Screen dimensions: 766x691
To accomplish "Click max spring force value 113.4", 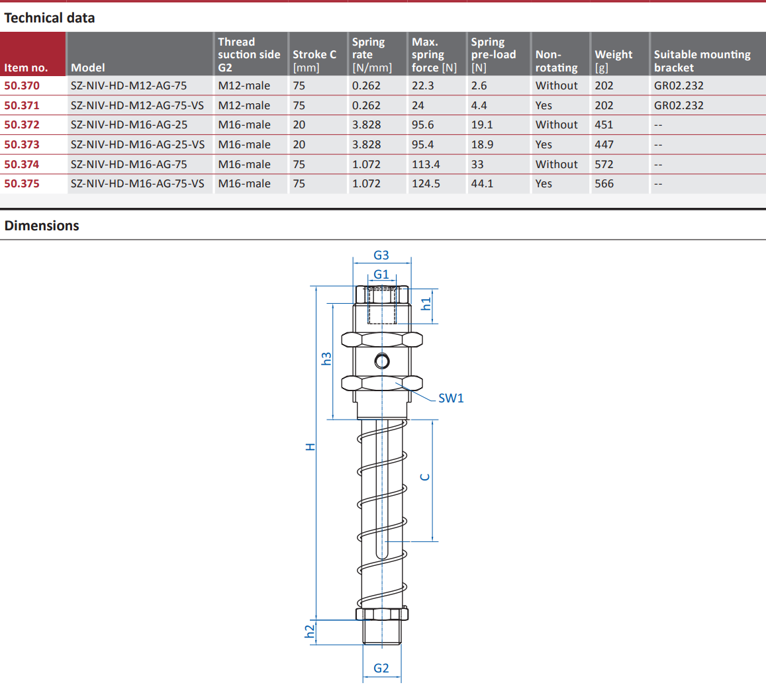I will [x=426, y=165].
